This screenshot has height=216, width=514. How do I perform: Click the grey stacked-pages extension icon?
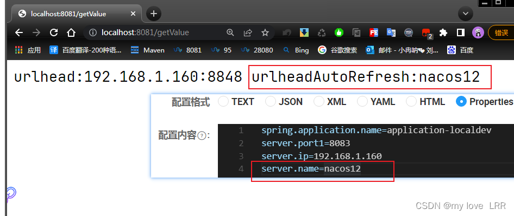(x=356, y=32)
